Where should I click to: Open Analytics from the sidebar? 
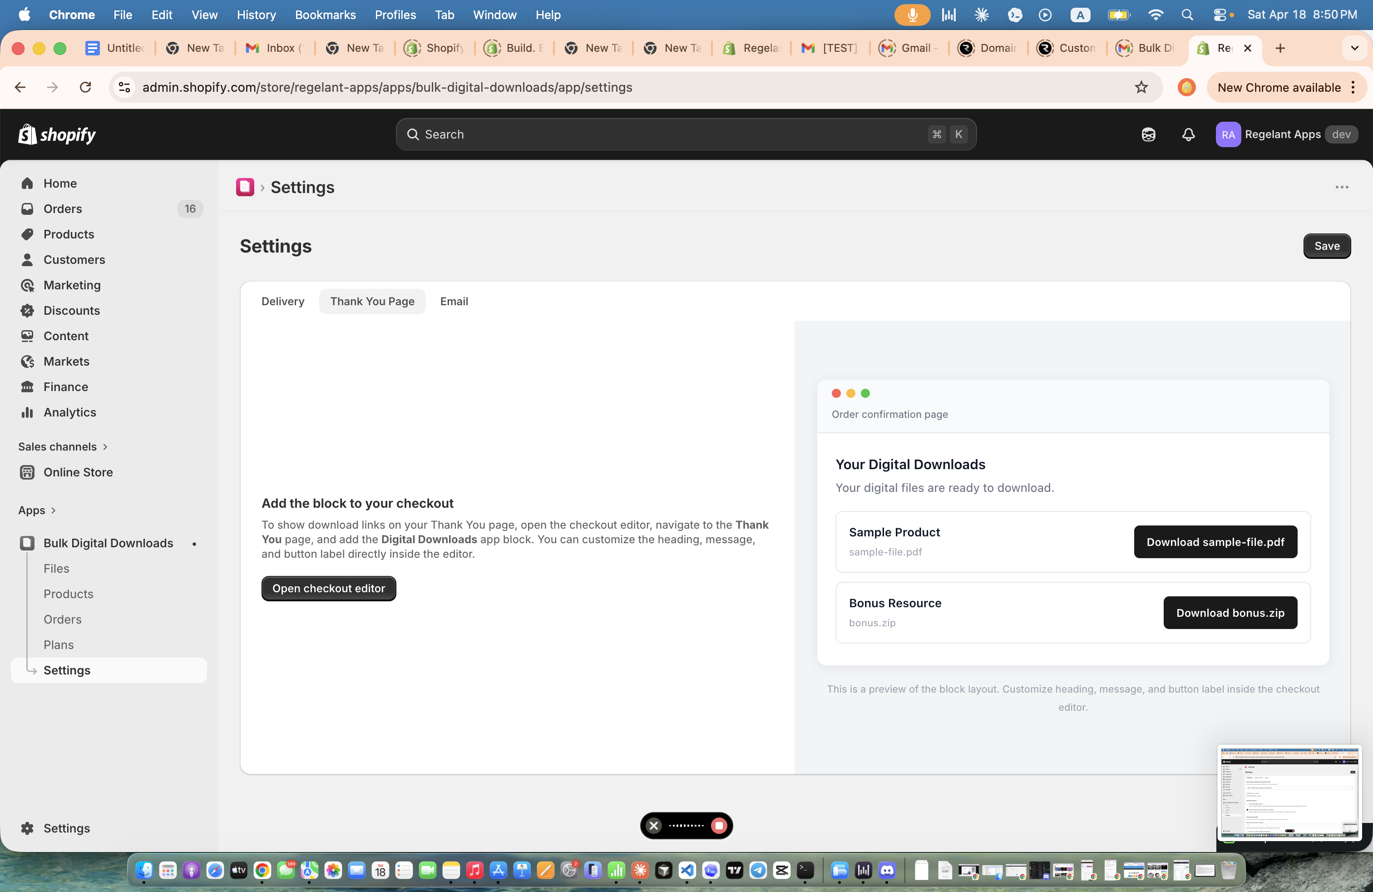point(70,412)
